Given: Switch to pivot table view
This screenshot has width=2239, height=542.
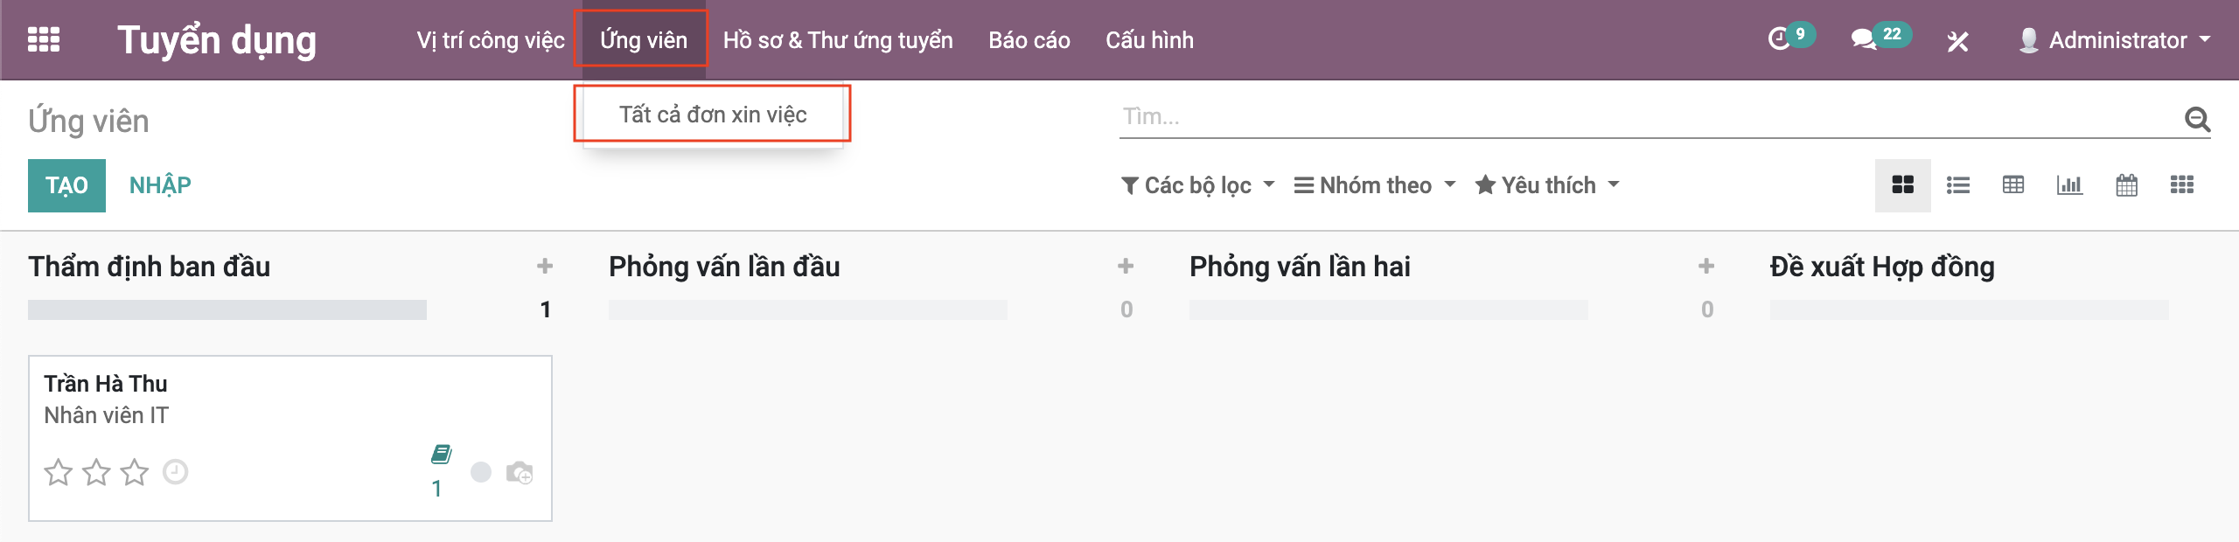Looking at the screenshot, I should [2013, 185].
